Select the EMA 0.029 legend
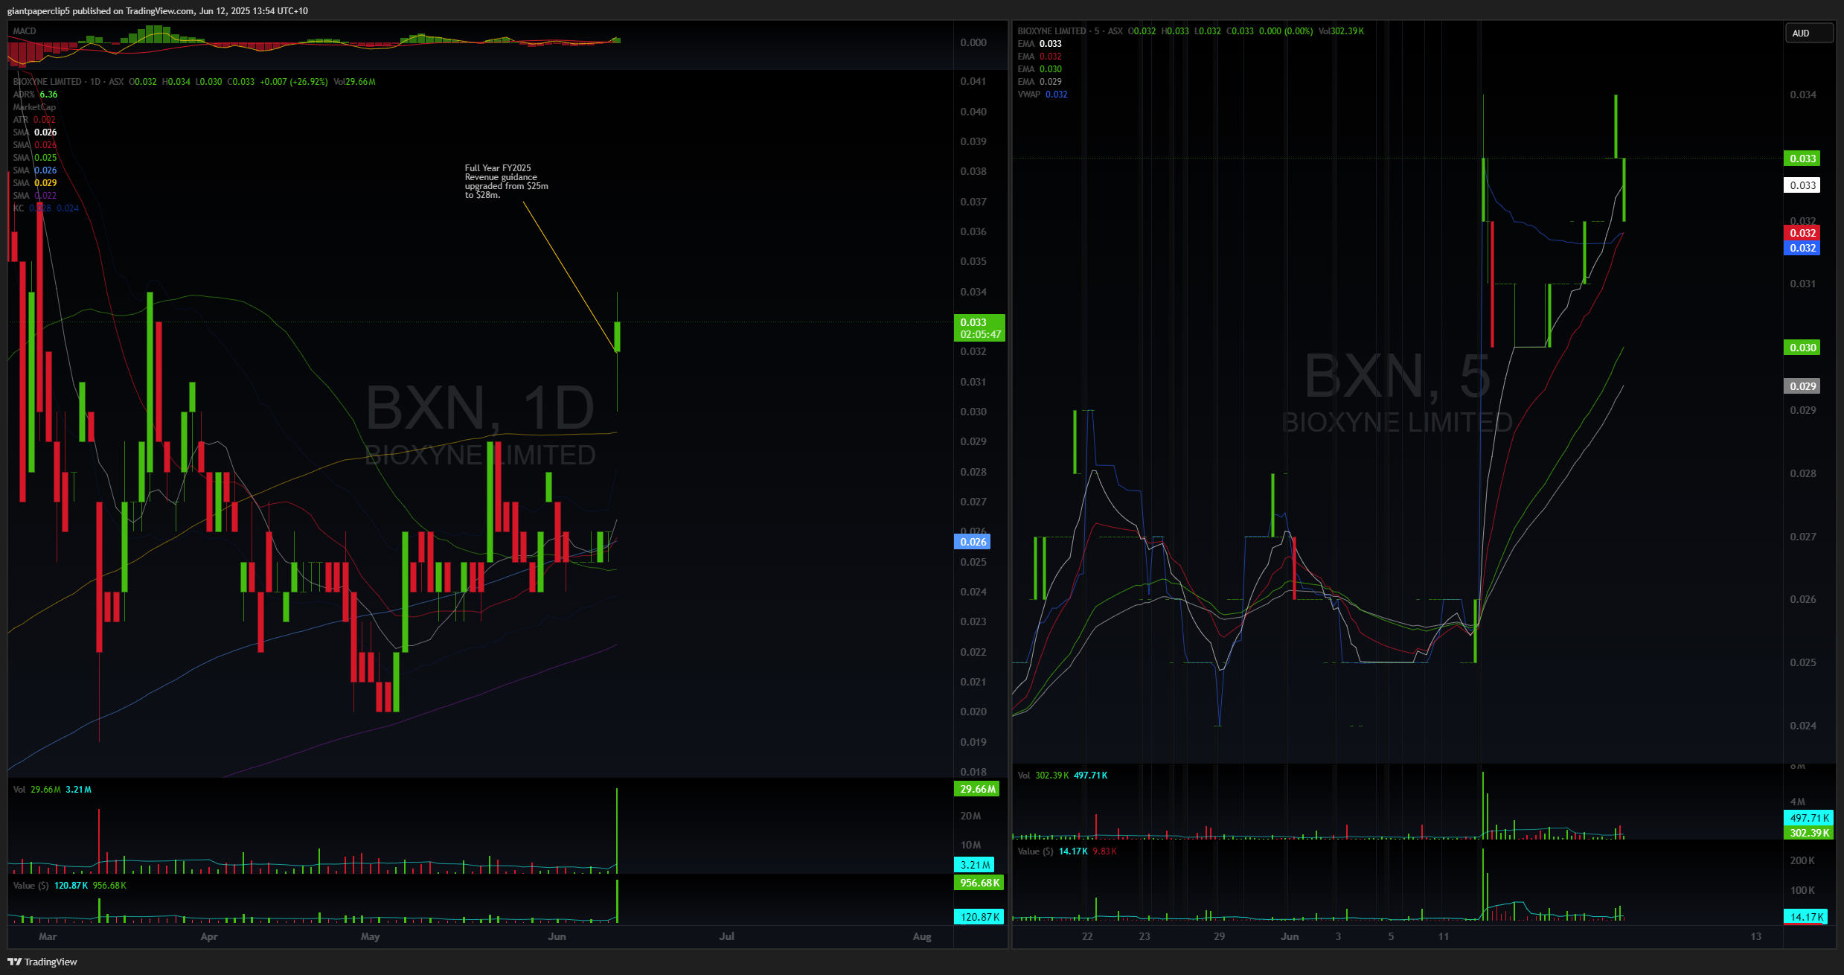The height and width of the screenshot is (975, 1844). 1040,82
